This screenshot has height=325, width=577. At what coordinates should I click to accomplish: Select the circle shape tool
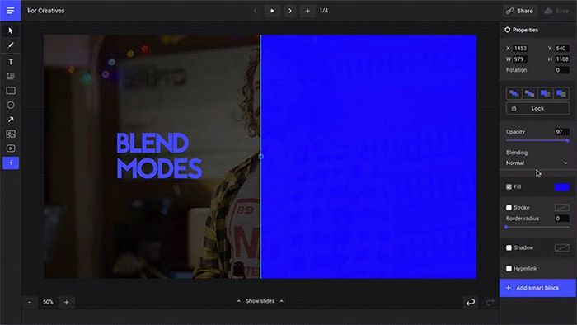(11, 106)
